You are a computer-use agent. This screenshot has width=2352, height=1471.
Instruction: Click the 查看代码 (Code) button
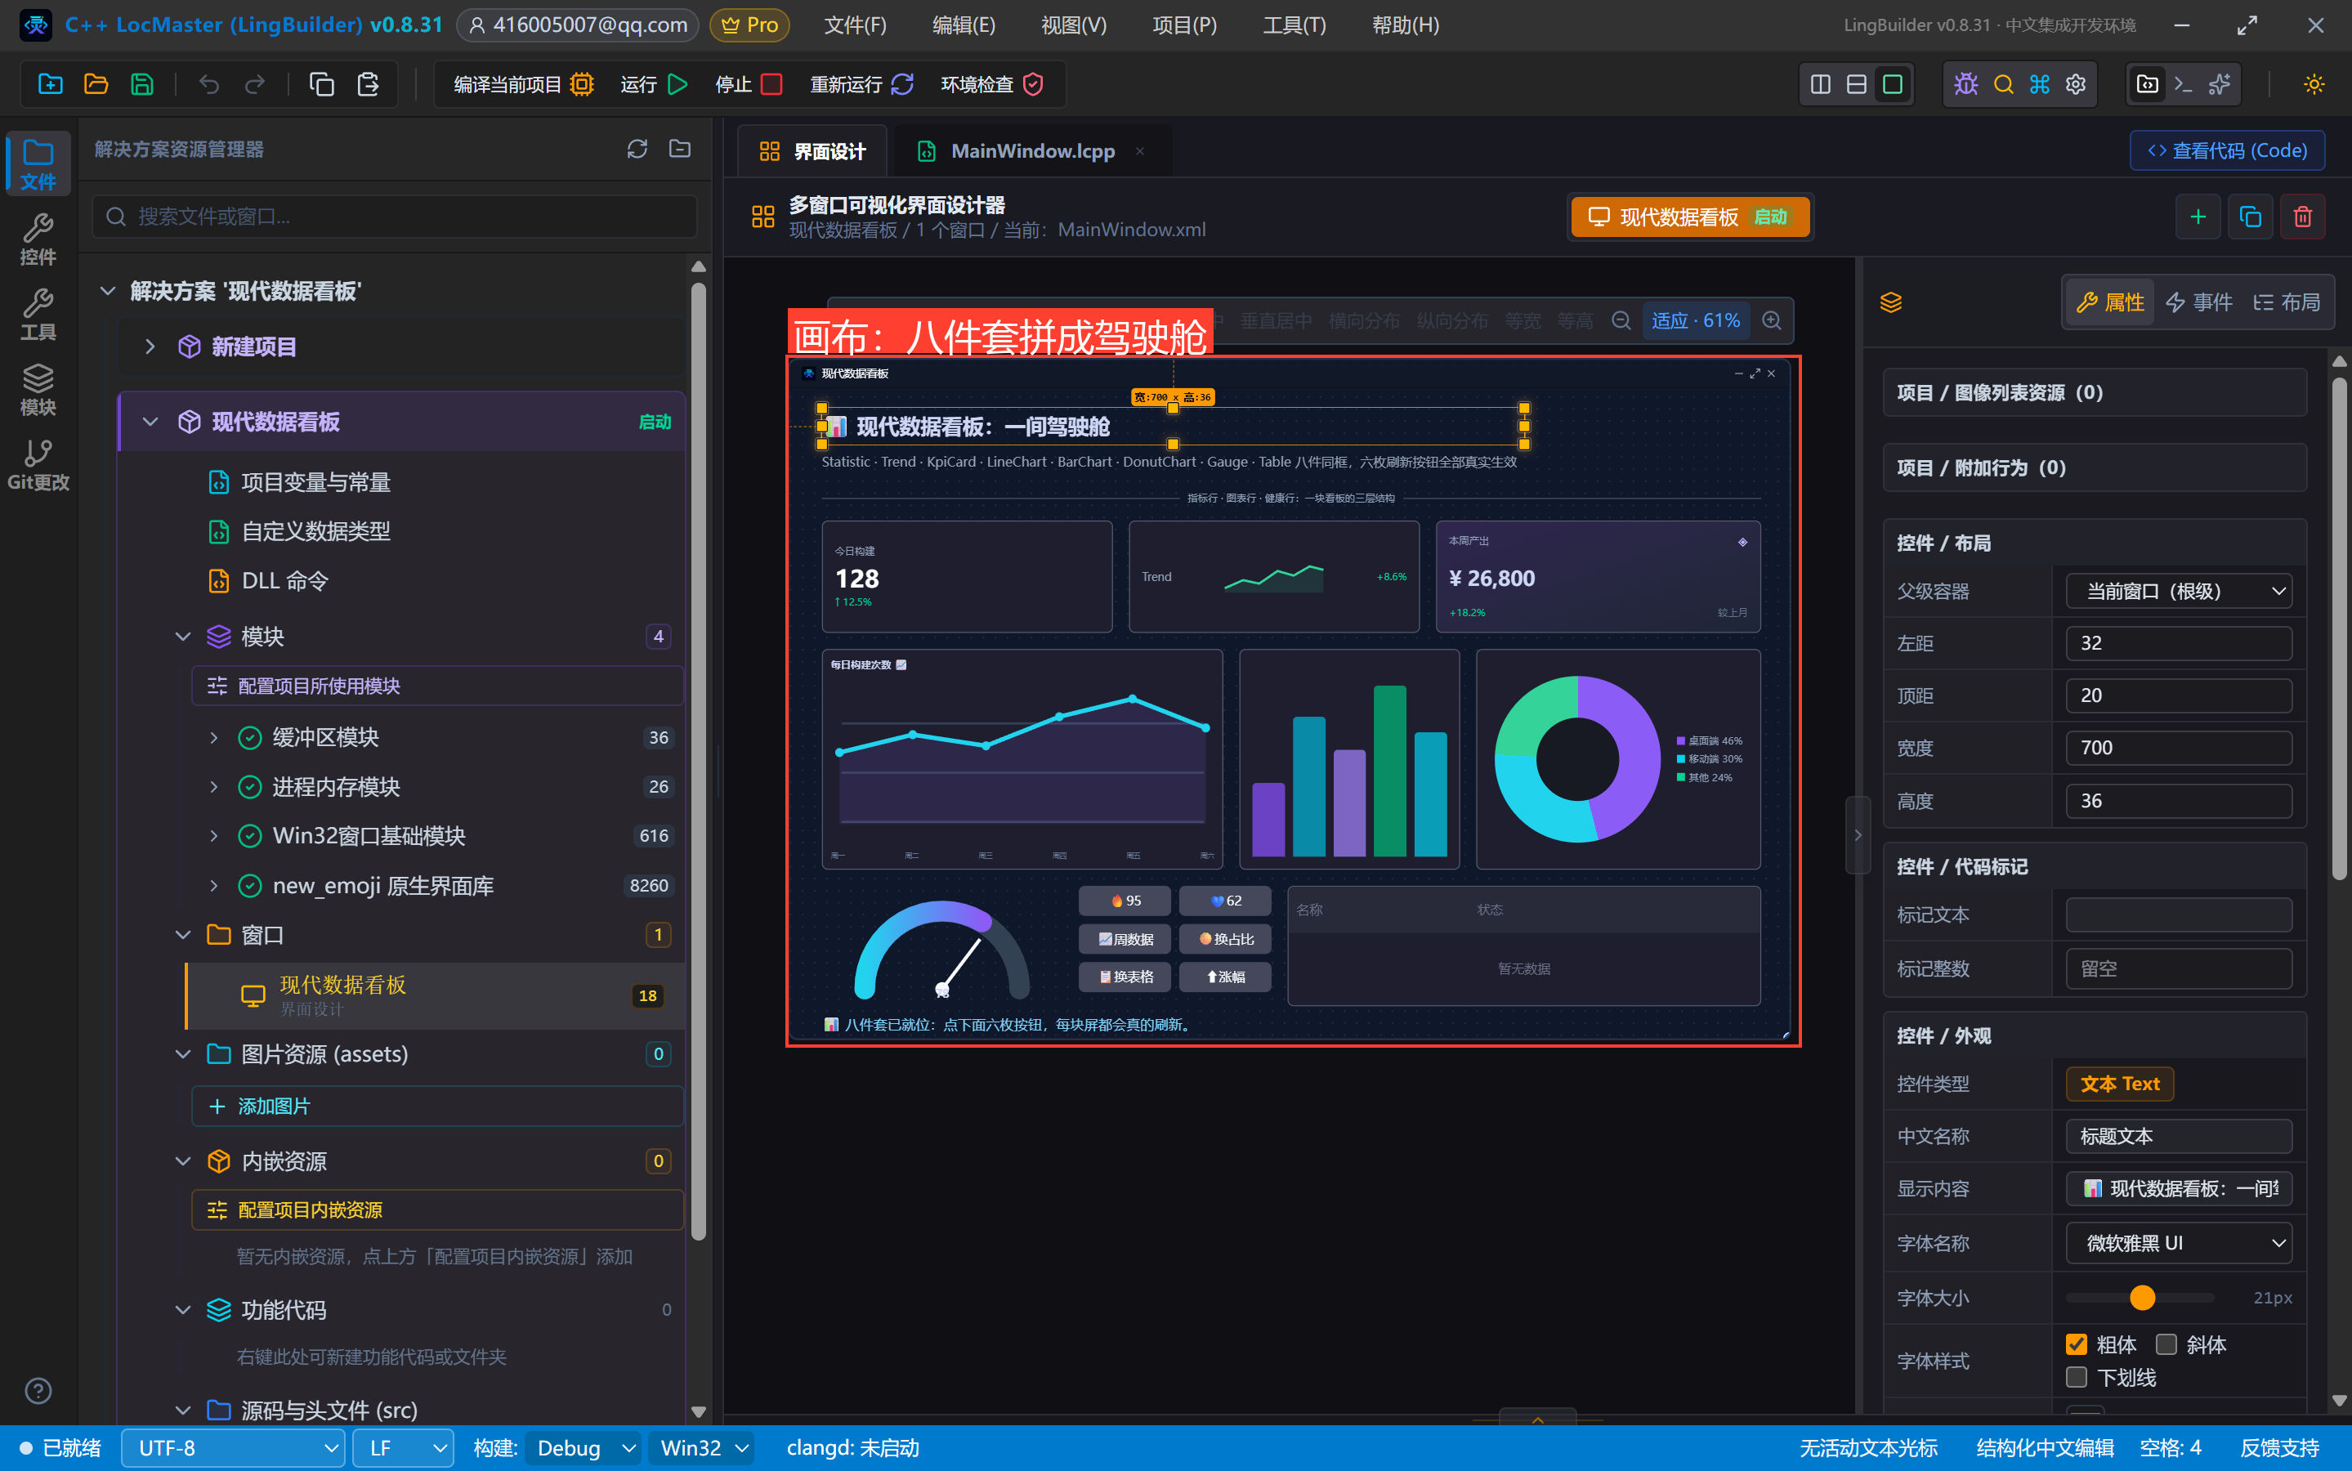[2226, 150]
